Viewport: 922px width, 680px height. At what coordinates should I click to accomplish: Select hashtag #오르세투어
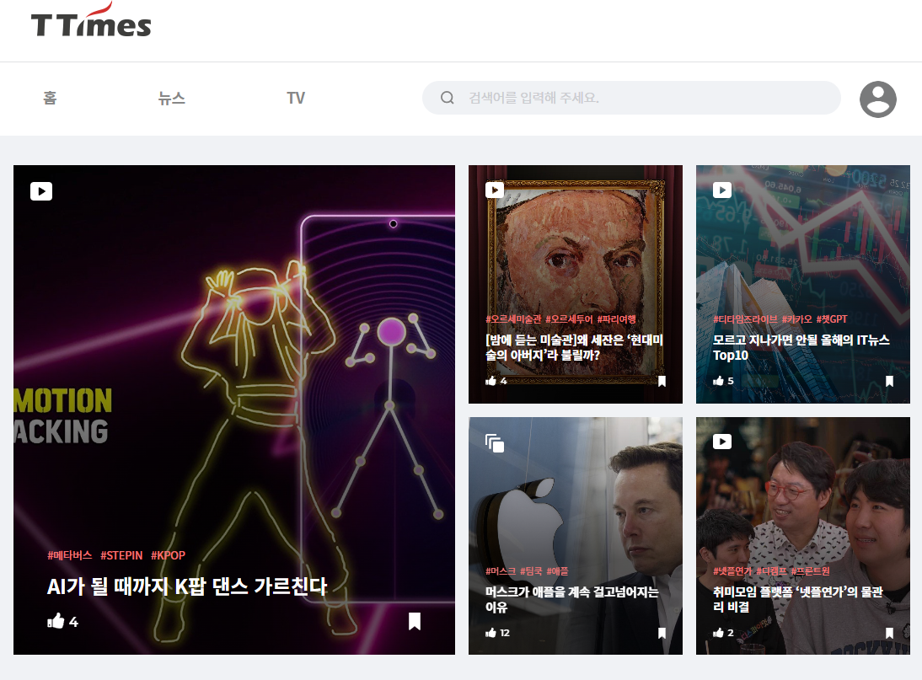pyautogui.click(x=569, y=319)
